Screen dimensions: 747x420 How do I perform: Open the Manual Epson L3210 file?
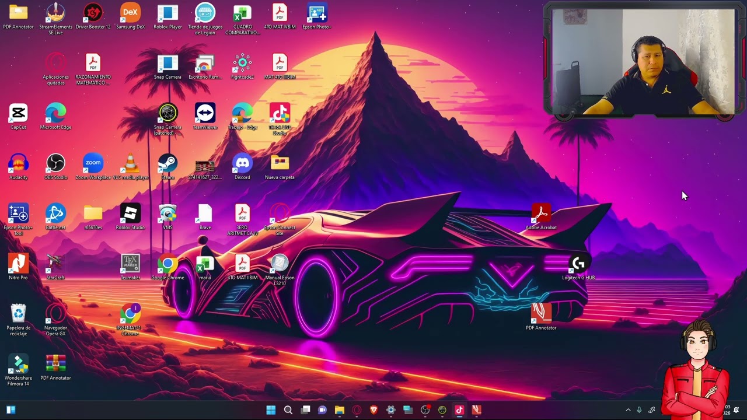(280, 270)
